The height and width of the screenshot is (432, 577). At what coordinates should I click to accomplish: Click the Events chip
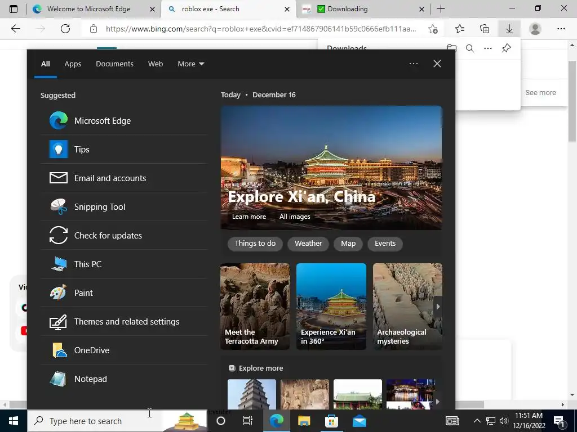click(385, 244)
